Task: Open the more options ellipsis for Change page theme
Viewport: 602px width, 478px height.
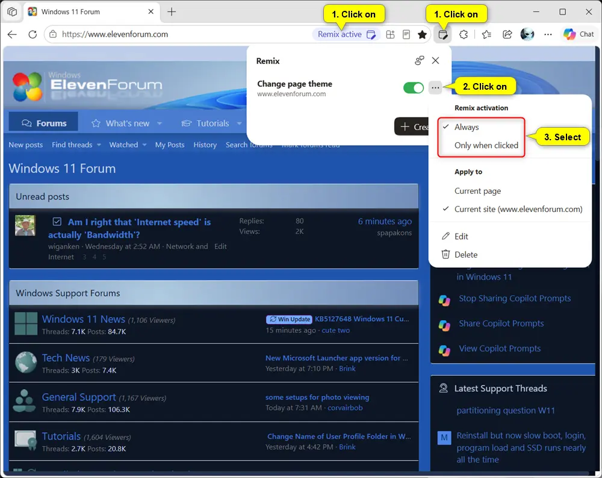Action: pyautogui.click(x=435, y=88)
